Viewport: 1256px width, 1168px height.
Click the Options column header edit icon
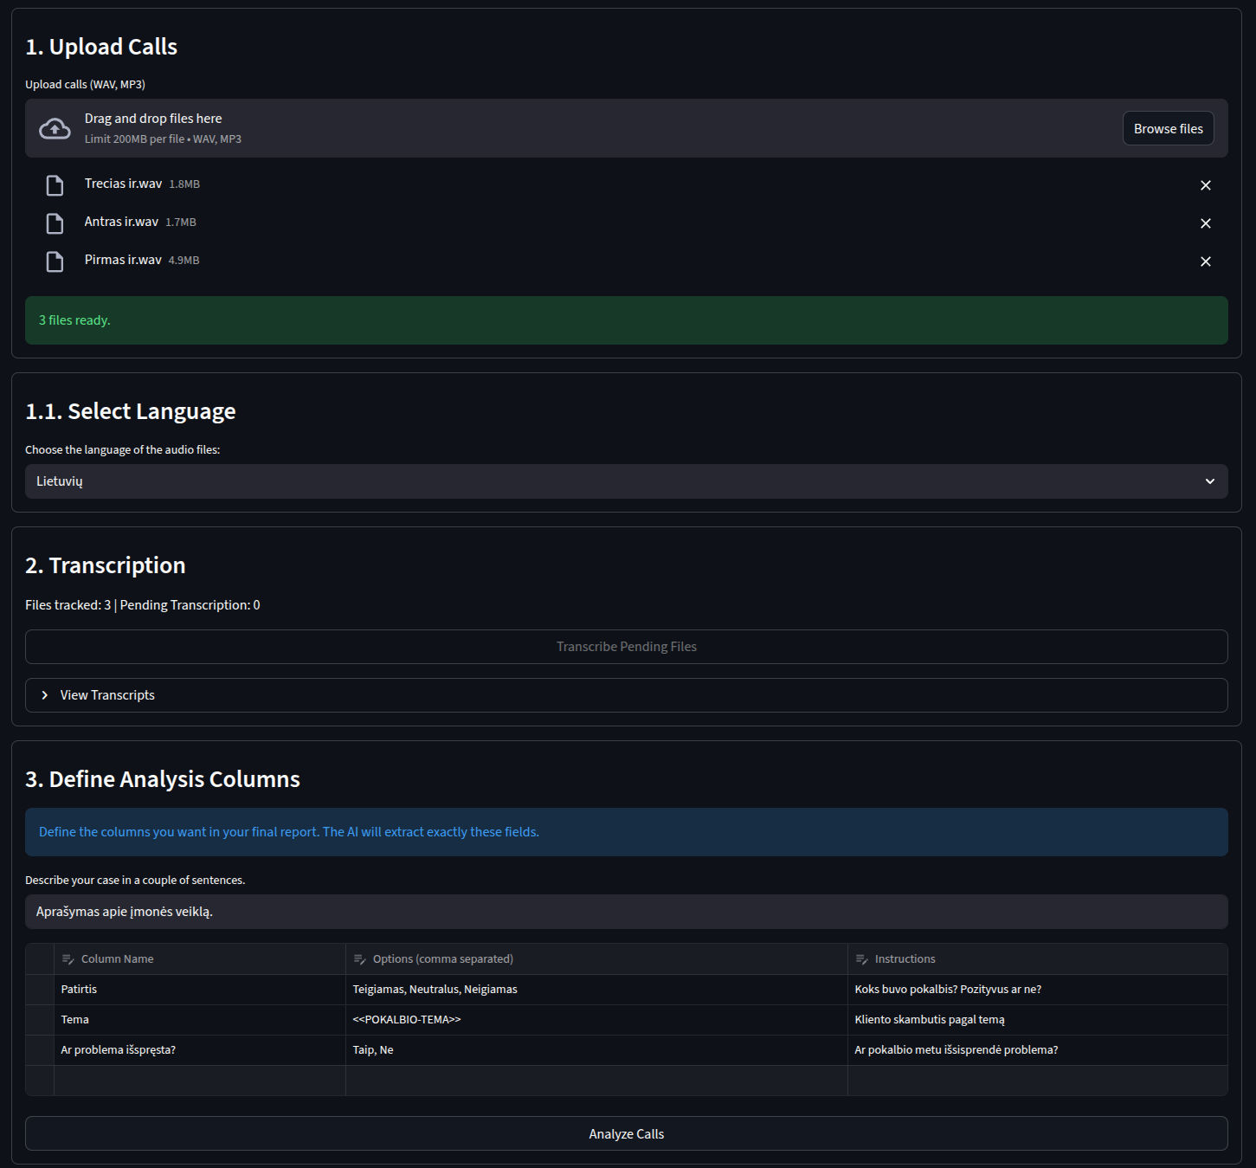coord(360,959)
